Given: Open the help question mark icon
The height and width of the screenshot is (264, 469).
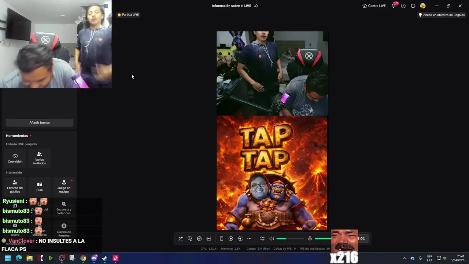Looking at the screenshot, I should [x=403, y=6].
